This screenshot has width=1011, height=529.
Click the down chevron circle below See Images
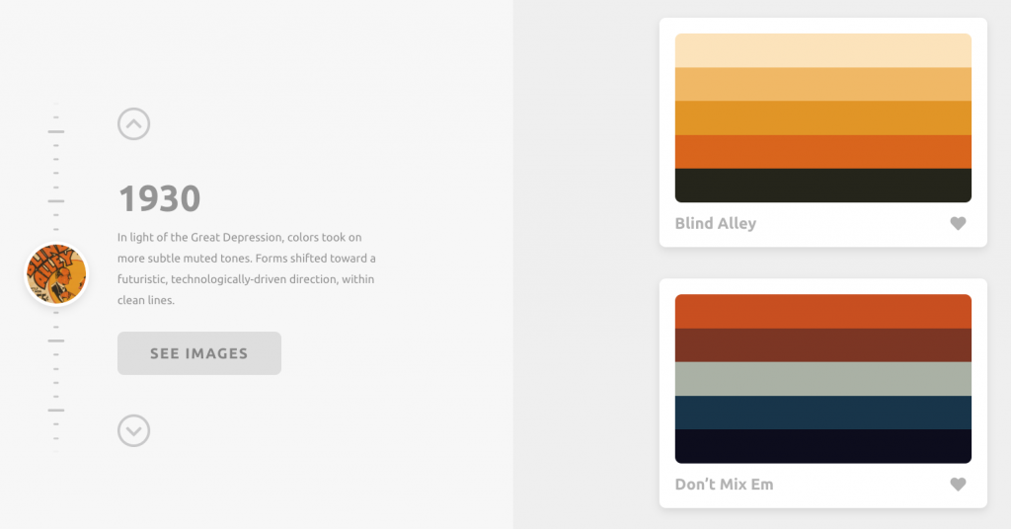pos(133,430)
